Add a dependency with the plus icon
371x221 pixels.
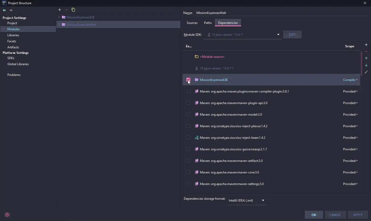366,45
